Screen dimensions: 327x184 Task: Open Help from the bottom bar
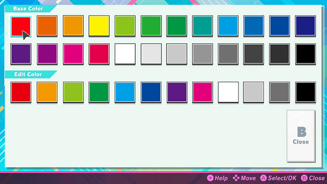pyautogui.click(x=217, y=178)
